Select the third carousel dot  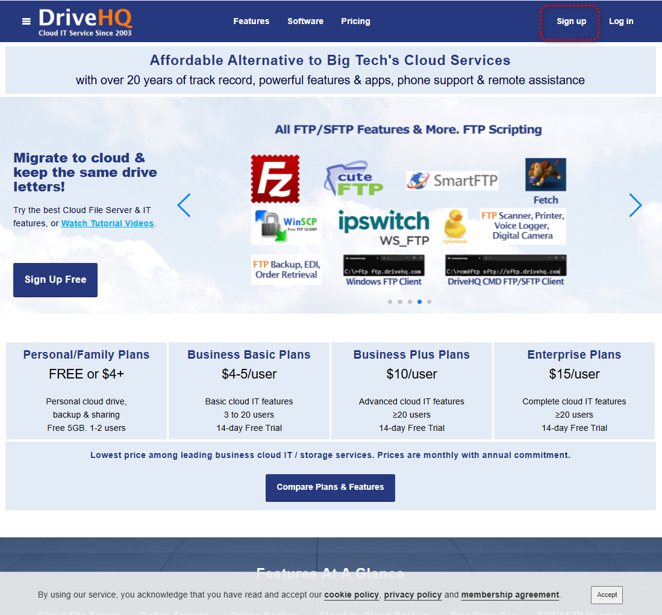(410, 301)
